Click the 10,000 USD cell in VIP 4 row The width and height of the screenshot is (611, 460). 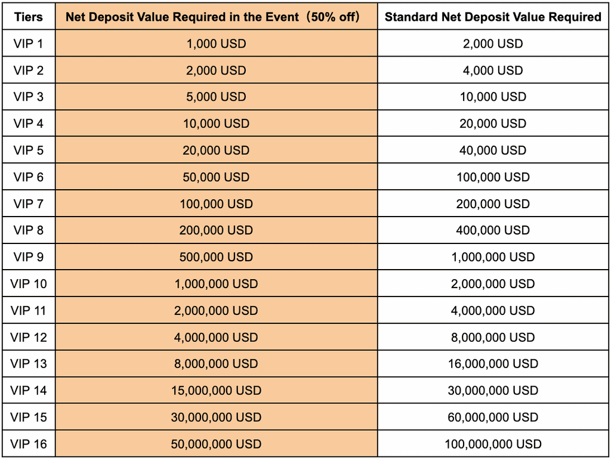click(216, 124)
